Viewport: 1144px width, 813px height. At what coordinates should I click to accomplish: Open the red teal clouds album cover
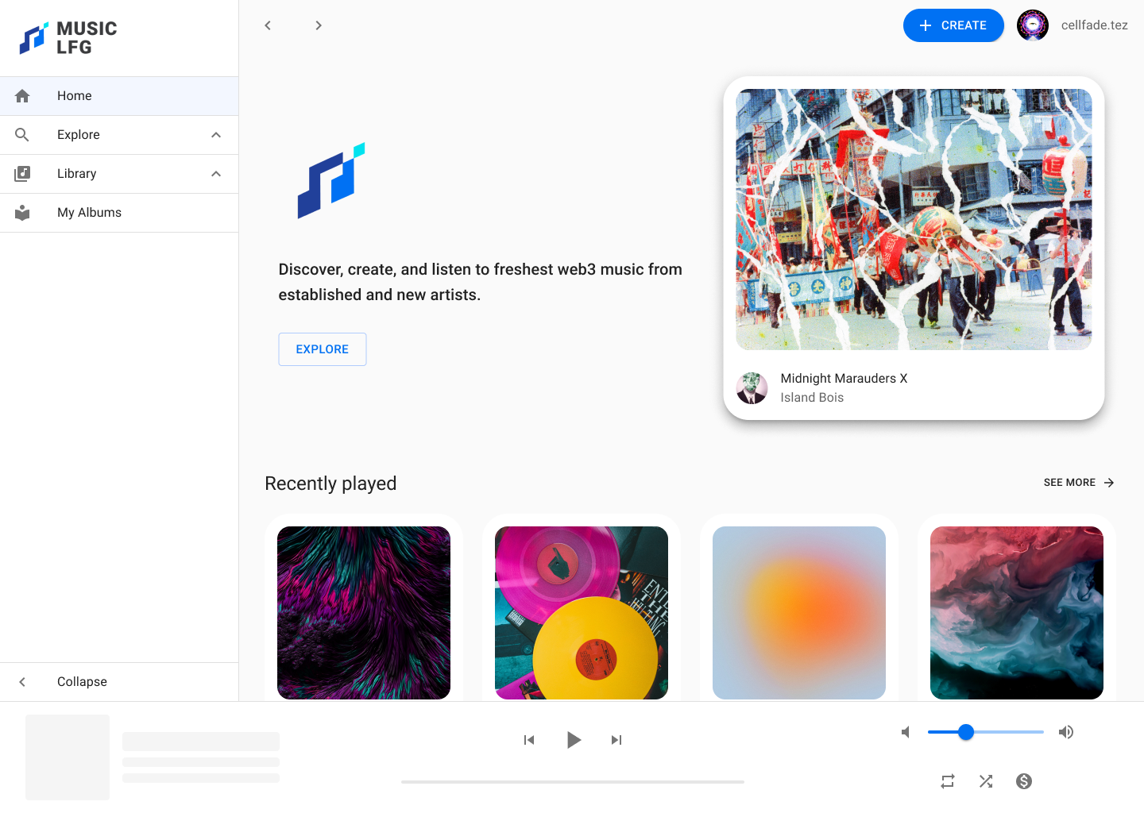tap(1017, 613)
